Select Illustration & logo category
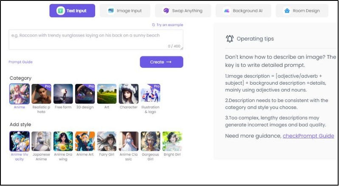Screen dimensions: 339x186 coord(150,94)
